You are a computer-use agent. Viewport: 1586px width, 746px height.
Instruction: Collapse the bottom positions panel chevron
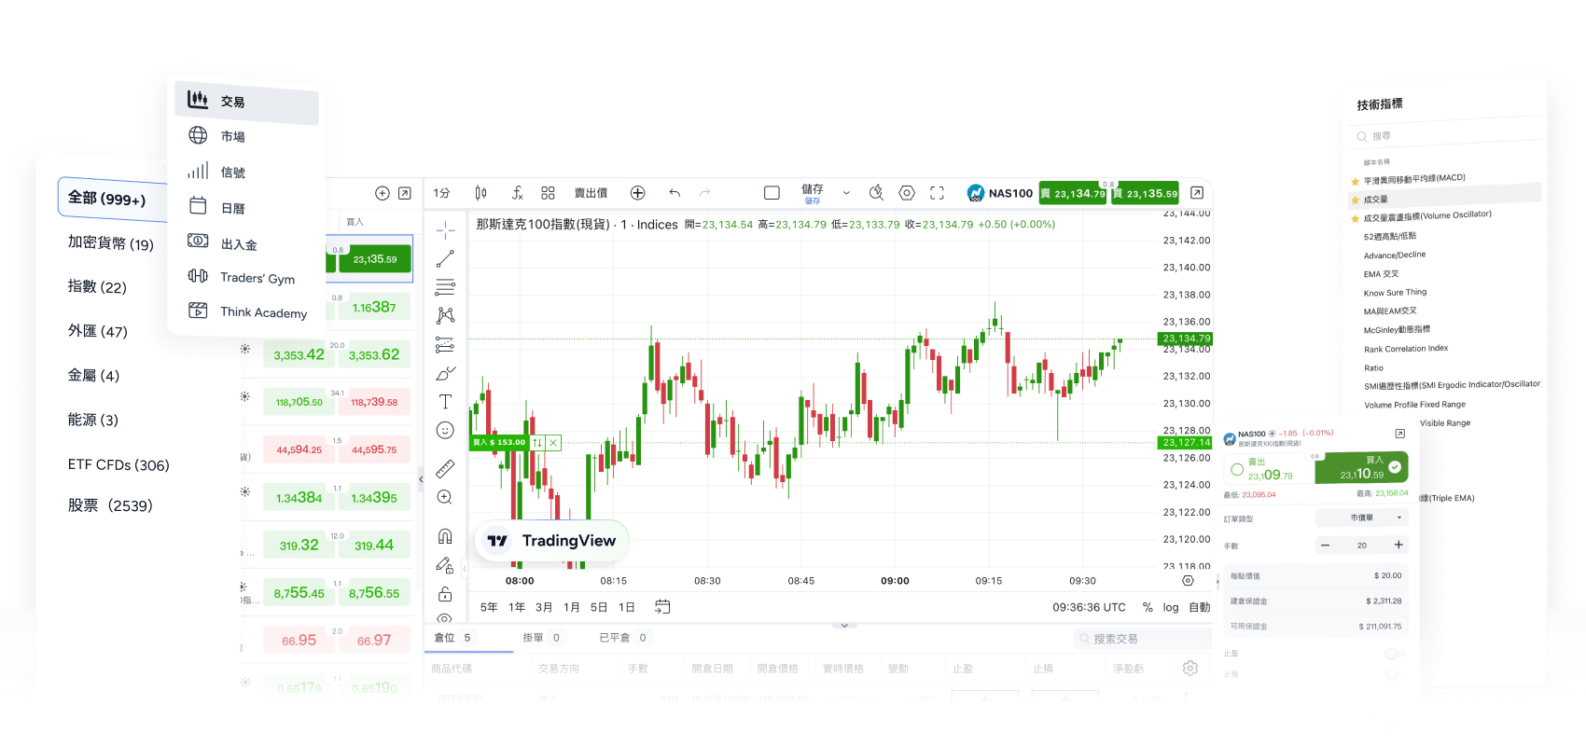click(x=844, y=626)
